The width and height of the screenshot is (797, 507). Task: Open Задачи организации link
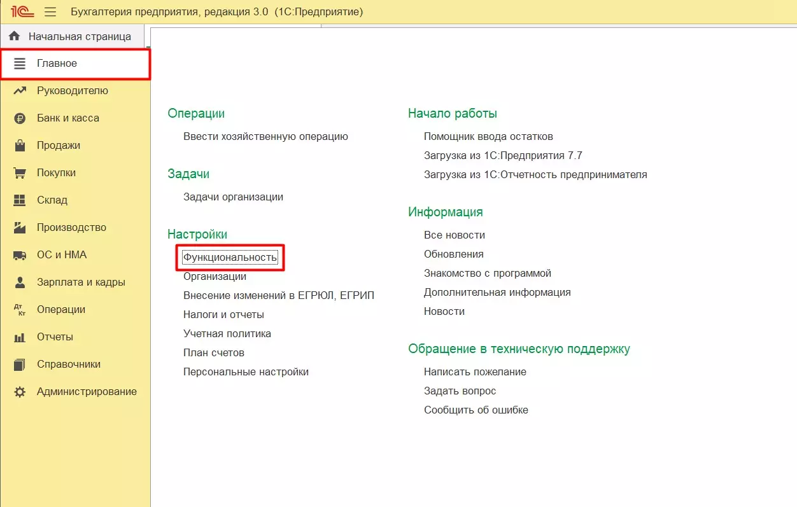233,197
